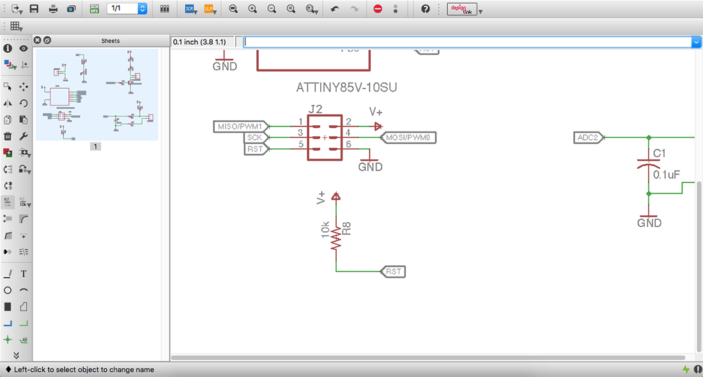Screen dimensions: 703x377
Task: Select the Change wrench tool
Action: (x=24, y=136)
